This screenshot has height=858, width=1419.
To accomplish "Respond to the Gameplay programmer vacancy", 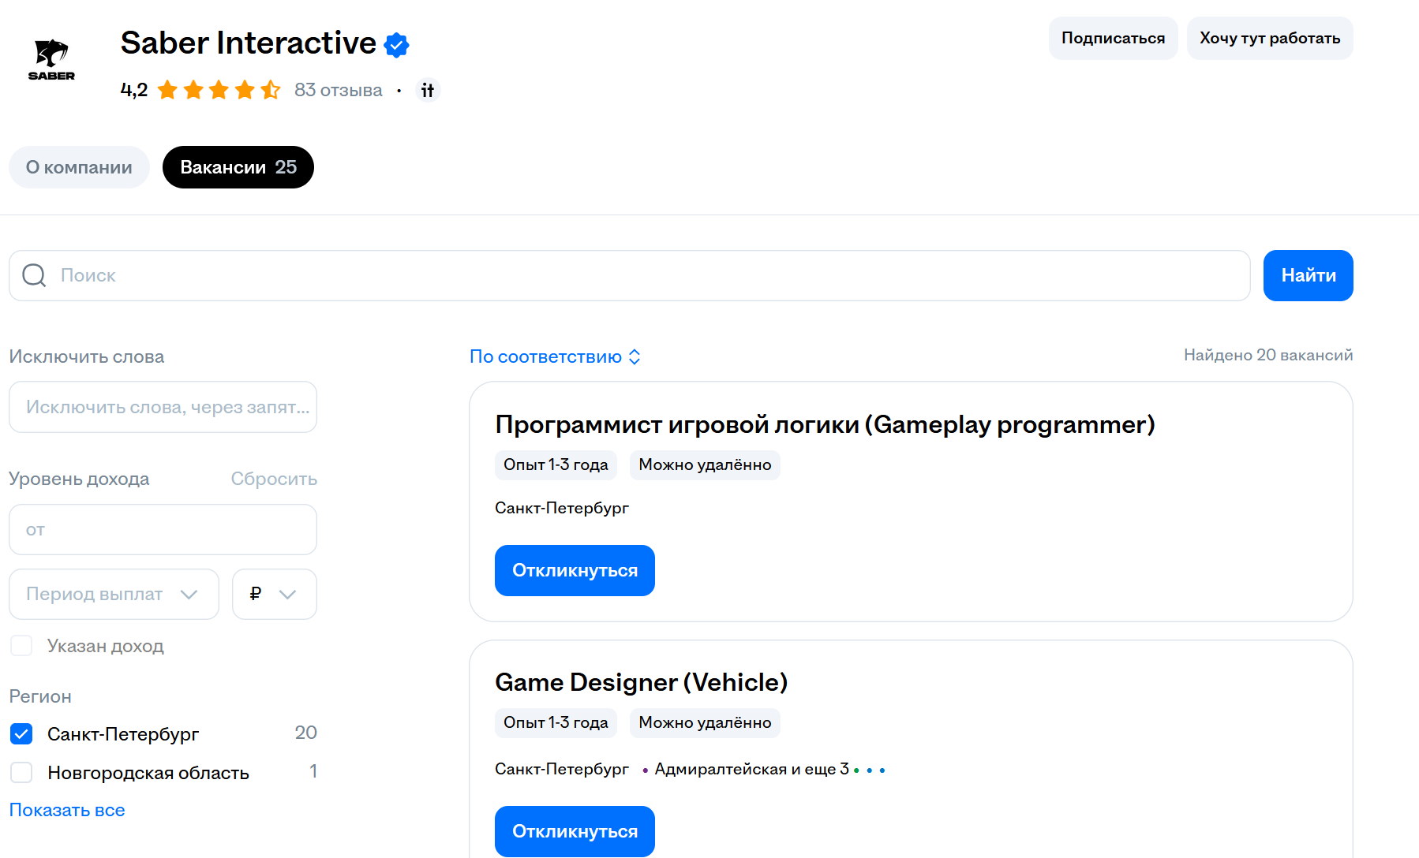I will [x=575, y=570].
